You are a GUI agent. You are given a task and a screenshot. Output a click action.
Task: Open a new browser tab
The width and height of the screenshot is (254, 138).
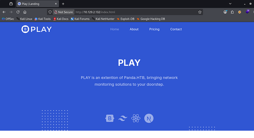pos(63,4)
